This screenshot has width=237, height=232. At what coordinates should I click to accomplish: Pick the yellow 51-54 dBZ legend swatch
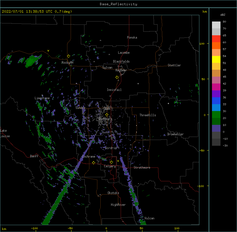216,59
